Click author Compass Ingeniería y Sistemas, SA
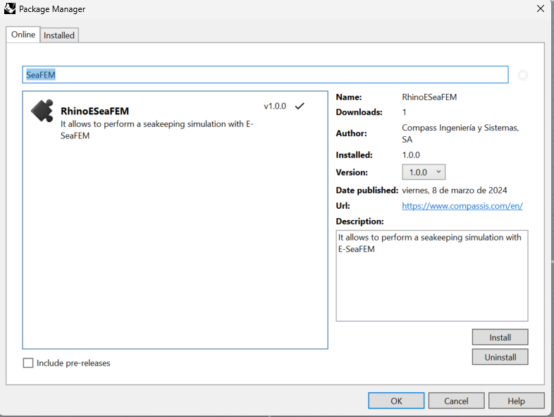The height and width of the screenshot is (417, 554). pyautogui.click(x=460, y=133)
